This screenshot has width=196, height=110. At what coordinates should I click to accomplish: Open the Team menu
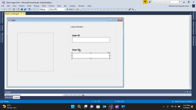[x=44, y=6]
